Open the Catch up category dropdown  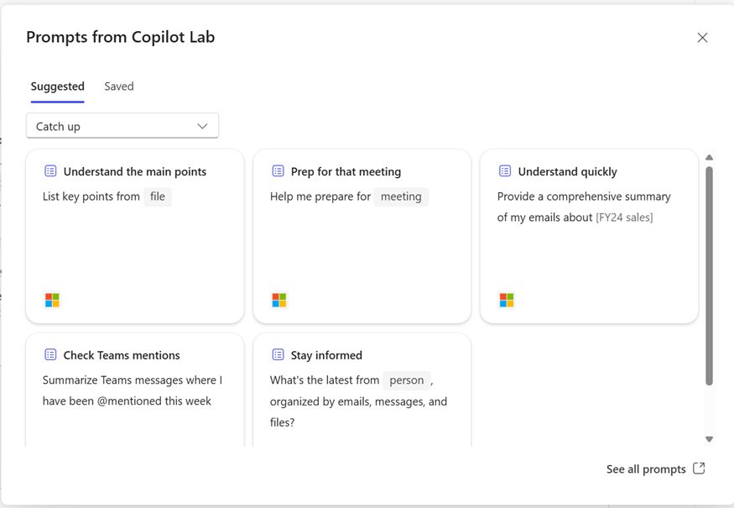pos(122,126)
